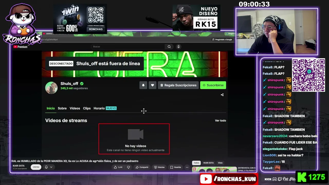Expand the notification chevron beside the bell
Image resolution: width=329 pixels, height=185 pixels.
click(x=51, y=167)
